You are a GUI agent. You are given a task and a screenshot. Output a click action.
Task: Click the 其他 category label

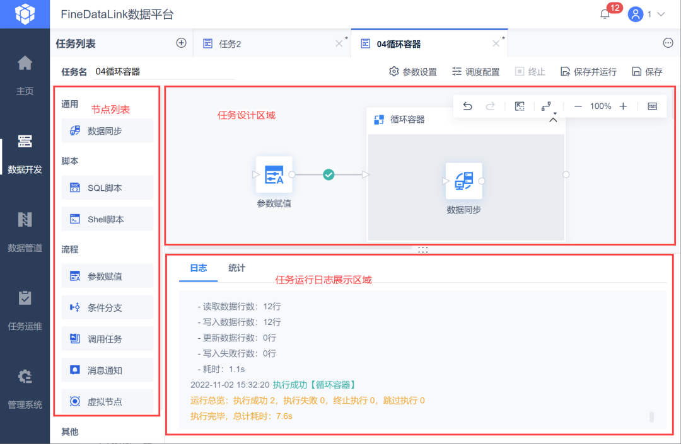(x=69, y=431)
